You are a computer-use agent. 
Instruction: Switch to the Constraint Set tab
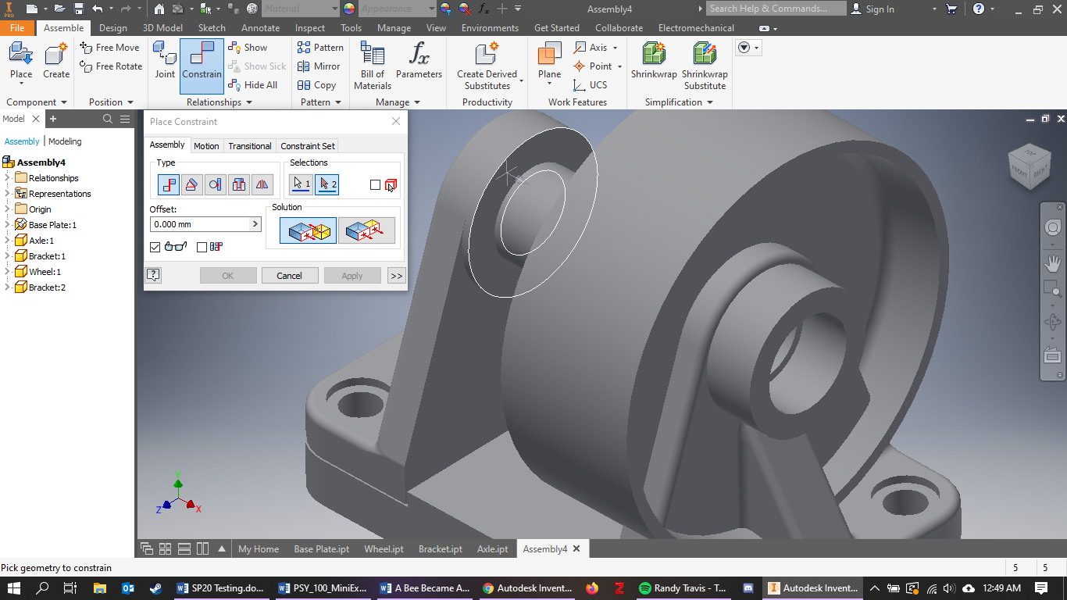(x=308, y=146)
